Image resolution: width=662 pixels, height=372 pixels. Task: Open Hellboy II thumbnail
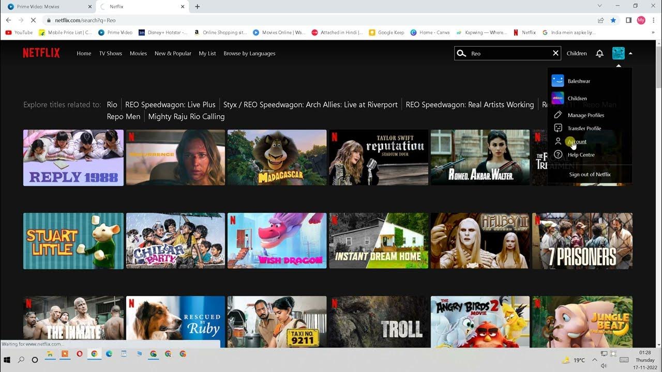point(480,241)
